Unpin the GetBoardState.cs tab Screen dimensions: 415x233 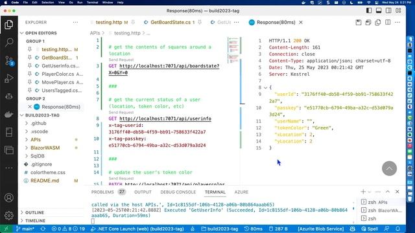click(200, 23)
